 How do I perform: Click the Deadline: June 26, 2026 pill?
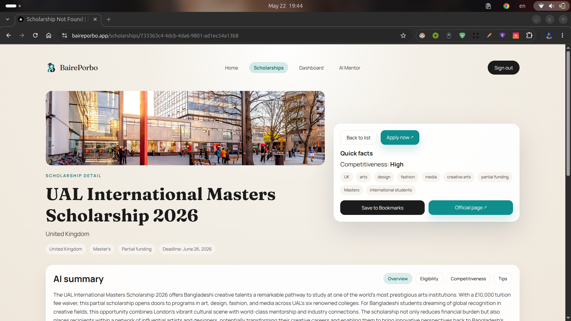coord(187,249)
